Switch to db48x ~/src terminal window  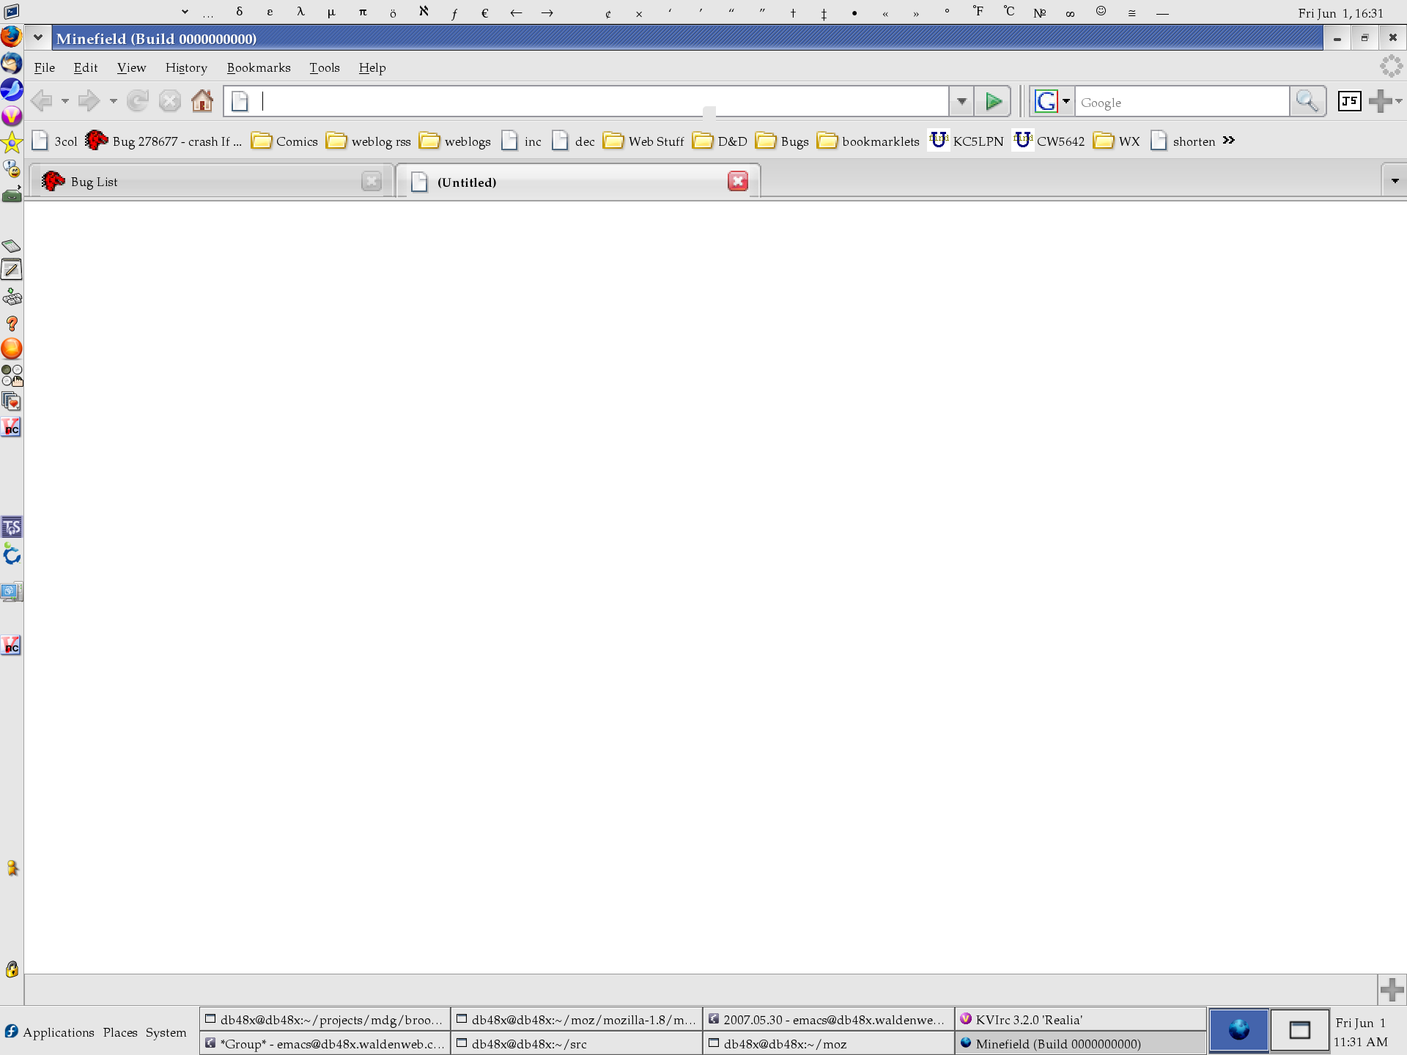point(577,1043)
